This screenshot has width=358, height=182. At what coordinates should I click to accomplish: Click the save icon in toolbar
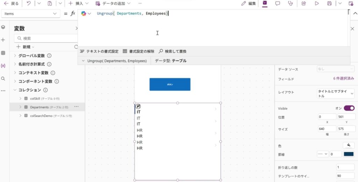tap(329, 3)
